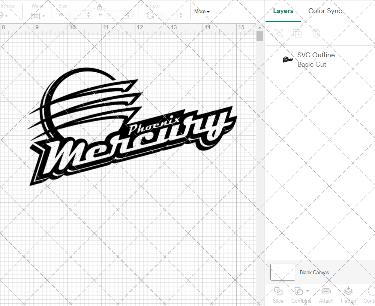375x306 pixels.
Task: Select the Layers tab
Action: click(283, 11)
